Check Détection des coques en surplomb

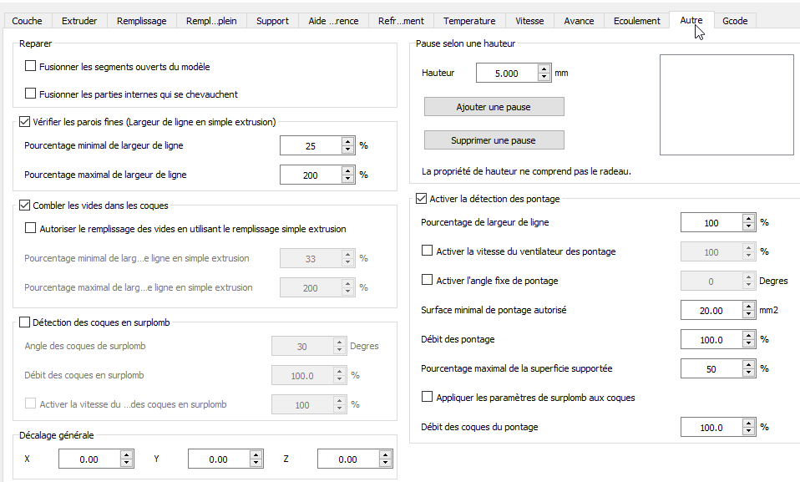coord(24,322)
